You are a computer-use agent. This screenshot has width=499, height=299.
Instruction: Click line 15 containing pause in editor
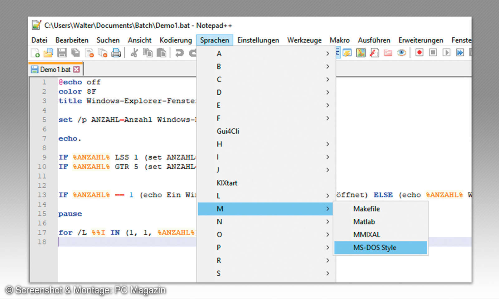point(70,214)
